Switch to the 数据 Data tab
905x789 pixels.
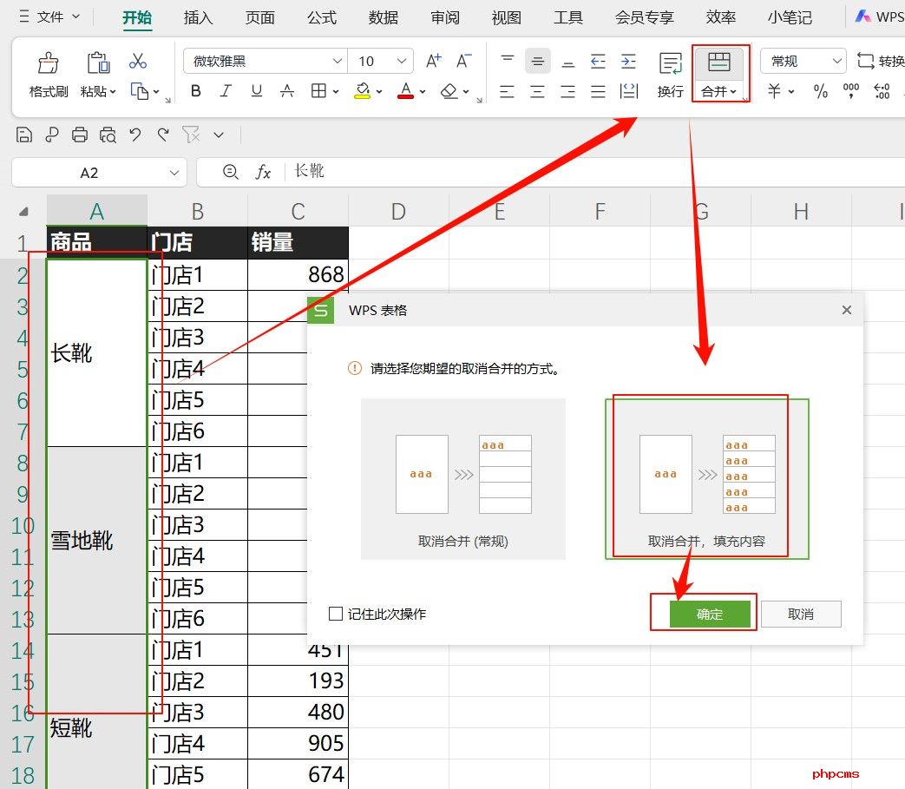click(384, 18)
